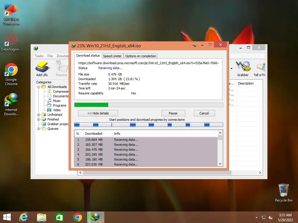Select the Video category
The width and height of the screenshot is (298, 223).
(54, 110)
